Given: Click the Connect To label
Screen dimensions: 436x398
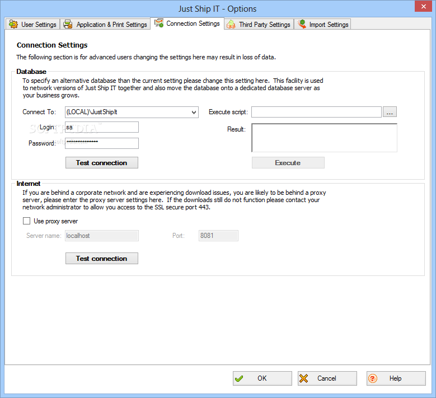Looking at the screenshot, I should point(39,112).
